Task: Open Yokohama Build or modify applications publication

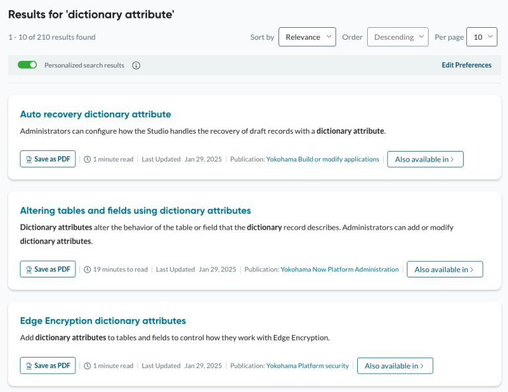Action: point(323,159)
